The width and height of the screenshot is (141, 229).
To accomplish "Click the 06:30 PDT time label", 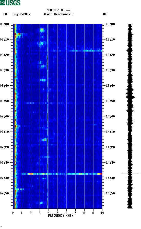I will 5,70.
